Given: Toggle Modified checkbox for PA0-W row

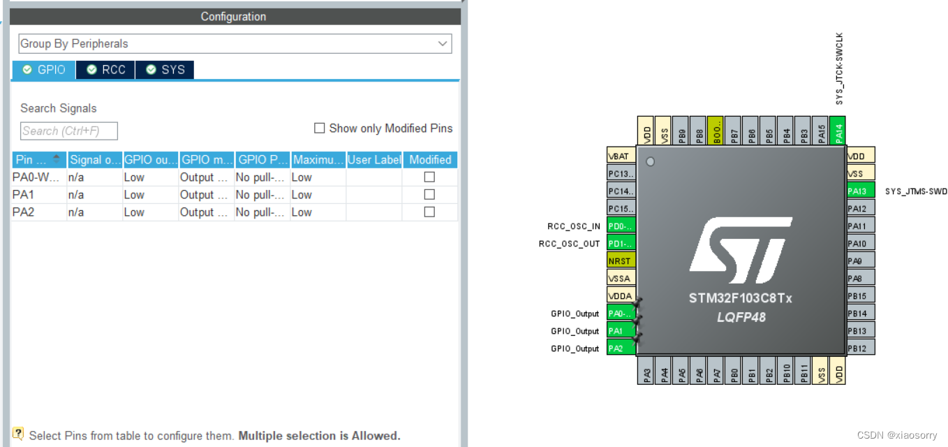Looking at the screenshot, I should (429, 177).
